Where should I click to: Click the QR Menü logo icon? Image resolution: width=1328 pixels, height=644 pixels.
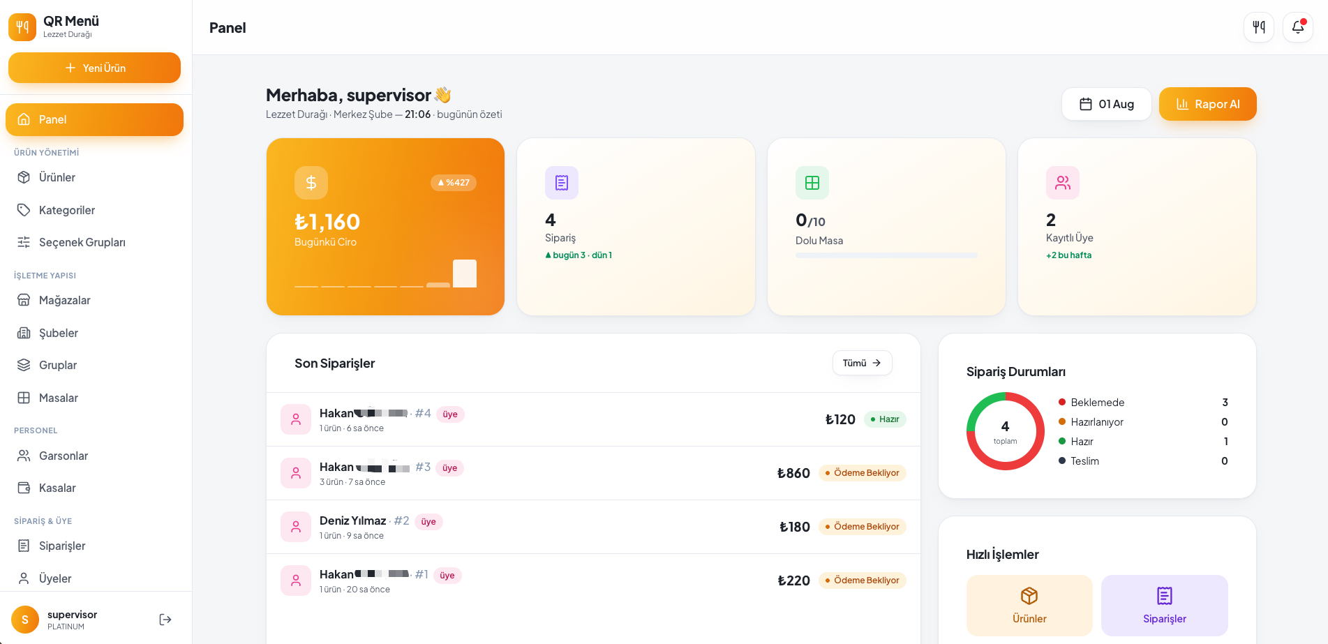click(x=22, y=27)
